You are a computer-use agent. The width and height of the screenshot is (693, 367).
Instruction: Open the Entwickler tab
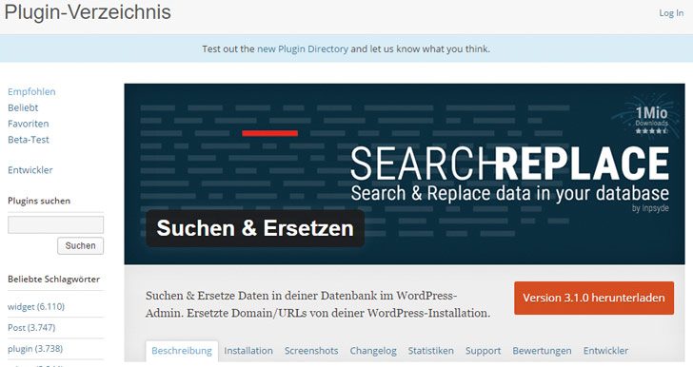(605, 351)
